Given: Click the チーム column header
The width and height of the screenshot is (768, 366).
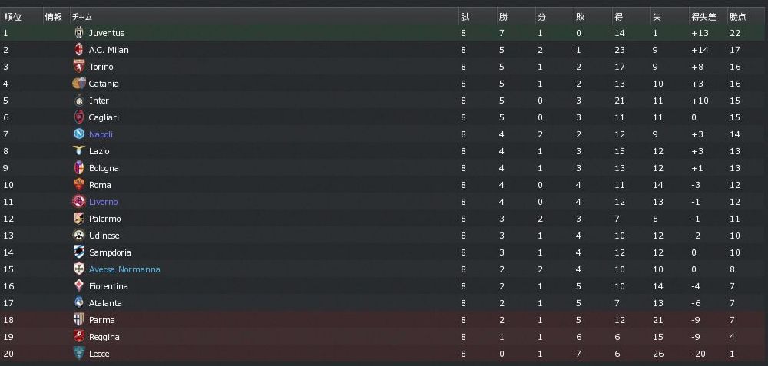Looking at the screenshot, I should [x=82, y=16].
